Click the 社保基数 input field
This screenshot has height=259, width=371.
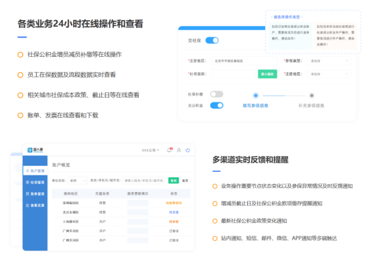[233, 74]
